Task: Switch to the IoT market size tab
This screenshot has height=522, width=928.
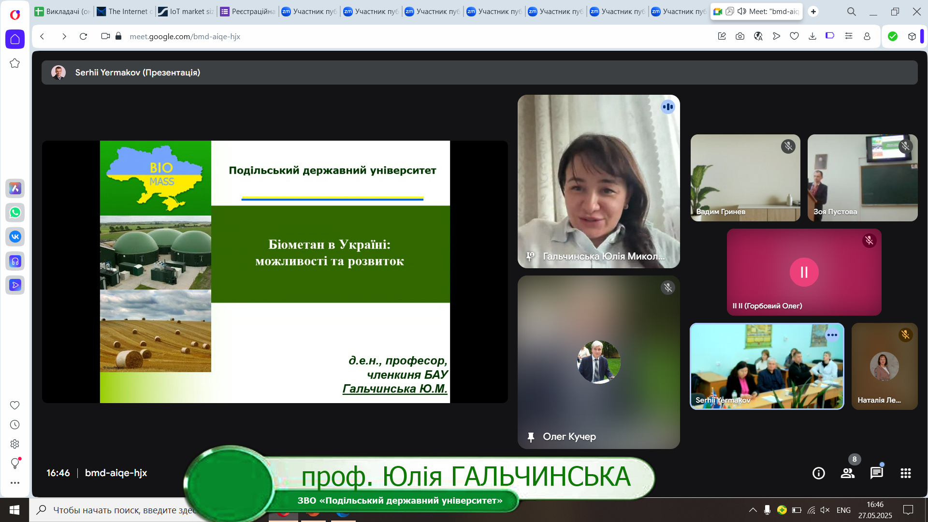Action: pos(186,11)
